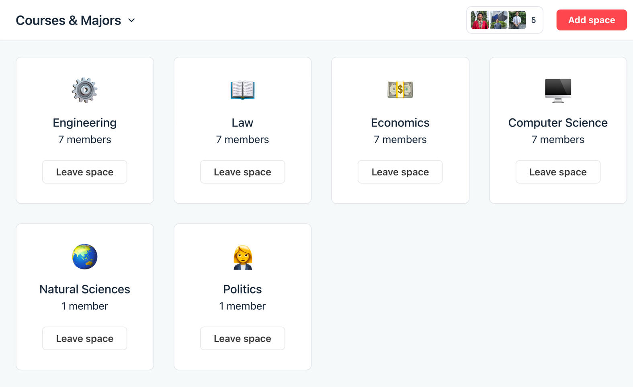The width and height of the screenshot is (633, 387).
Task: Select the Courses & Majors heading
Action: (68, 20)
